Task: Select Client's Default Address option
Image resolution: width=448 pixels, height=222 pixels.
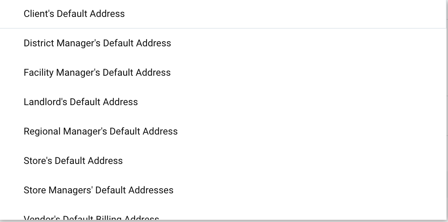Action: [74, 14]
